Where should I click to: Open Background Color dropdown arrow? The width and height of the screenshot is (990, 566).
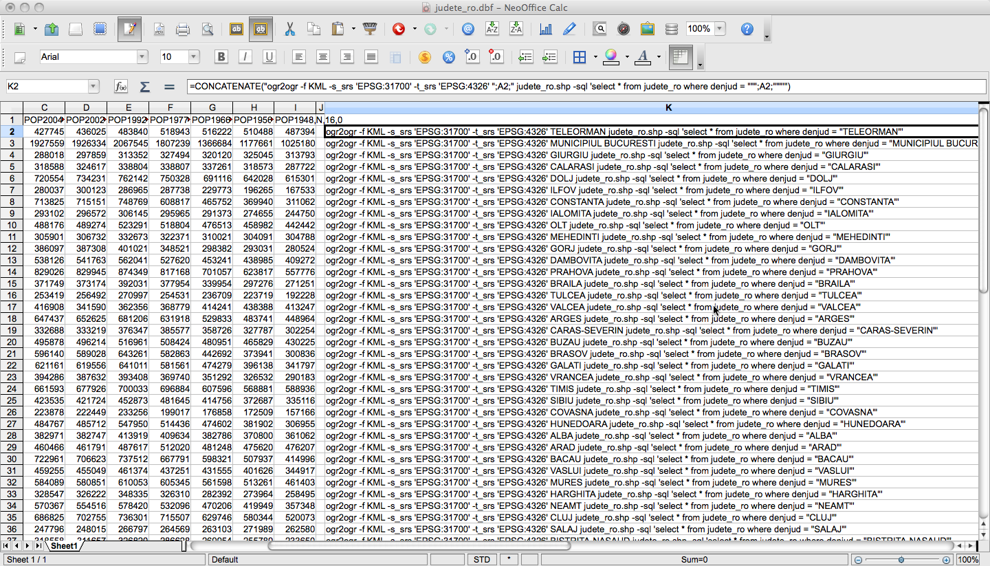[627, 57]
